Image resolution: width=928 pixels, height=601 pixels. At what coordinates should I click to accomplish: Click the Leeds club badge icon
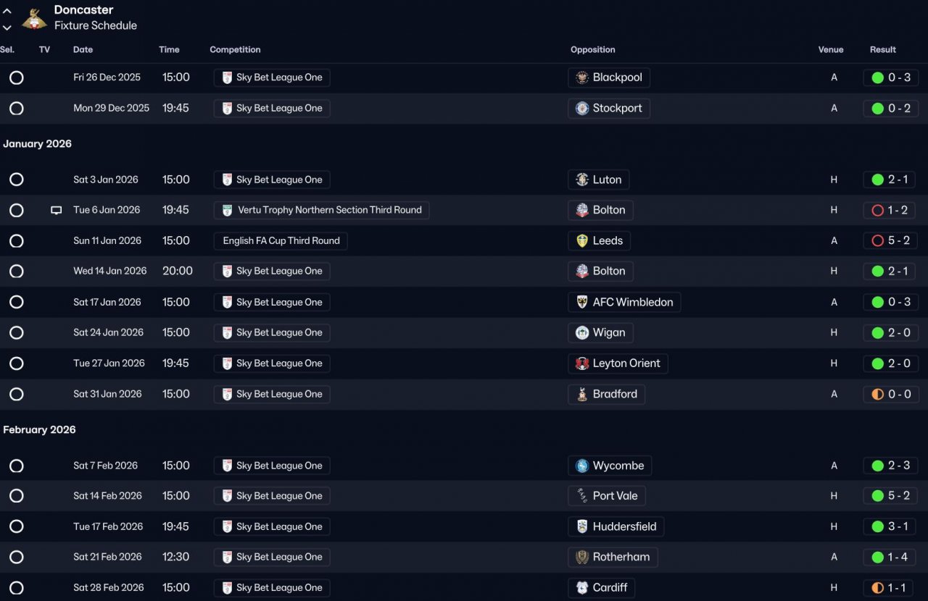coord(582,241)
